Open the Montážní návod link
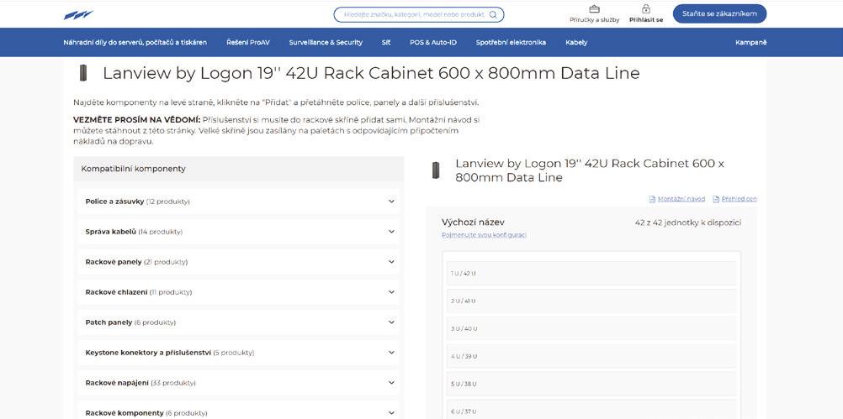 coord(681,199)
